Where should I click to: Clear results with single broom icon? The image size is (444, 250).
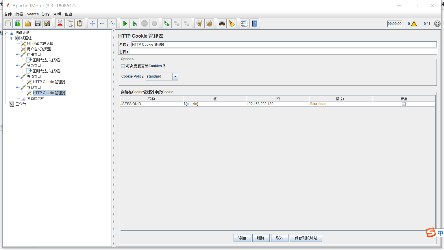click(199, 23)
